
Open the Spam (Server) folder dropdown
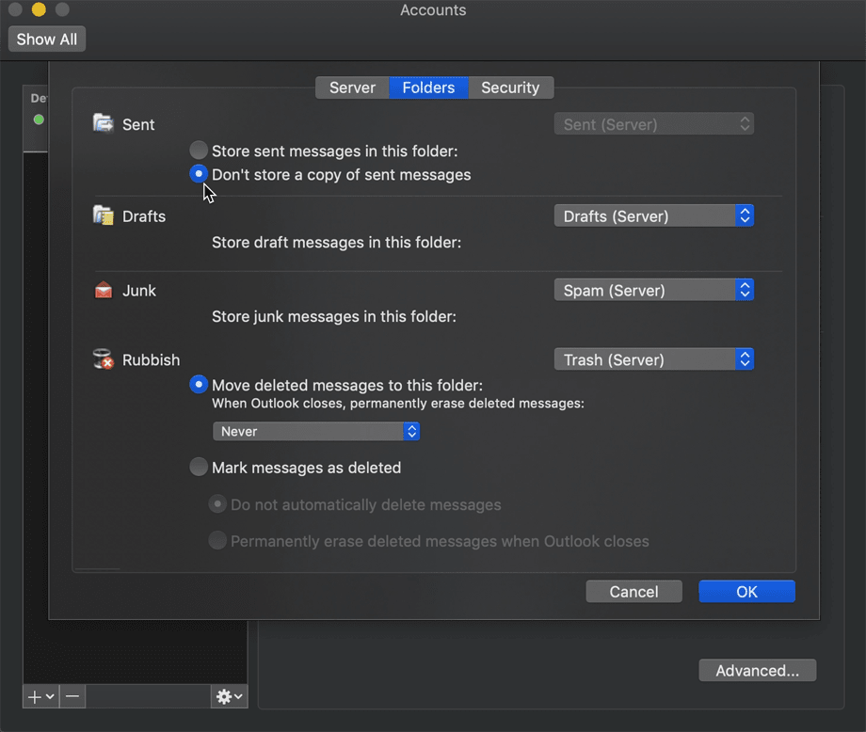click(x=653, y=290)
